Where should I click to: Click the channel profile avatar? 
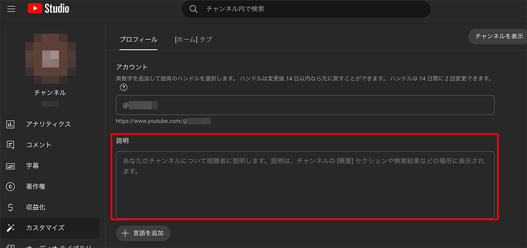point(51,59)
